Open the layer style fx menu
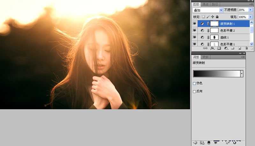The width and height of the screenshot is (255, 146). 212,48
